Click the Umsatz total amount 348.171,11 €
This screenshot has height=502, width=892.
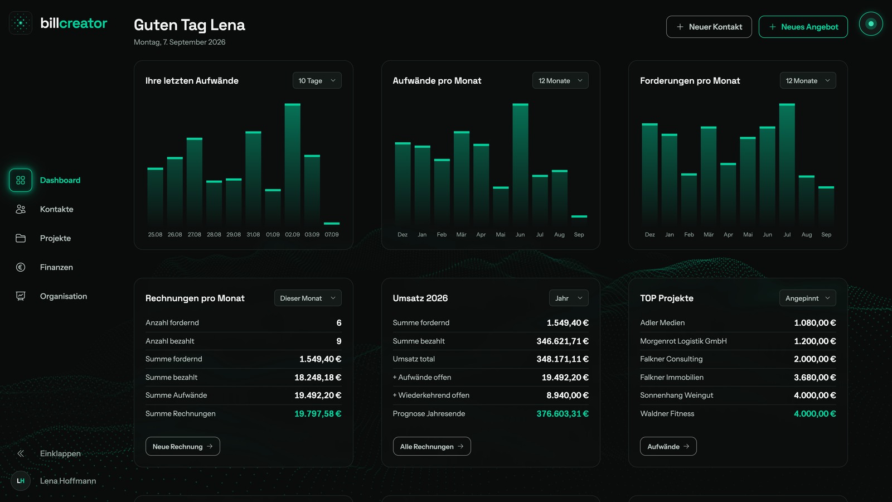point(563,359)
